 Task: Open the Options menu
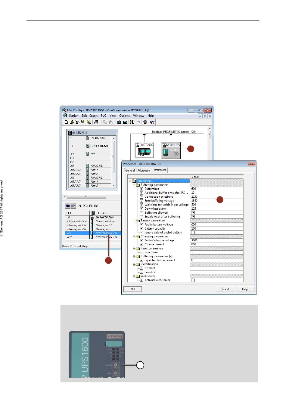(124, 116)
